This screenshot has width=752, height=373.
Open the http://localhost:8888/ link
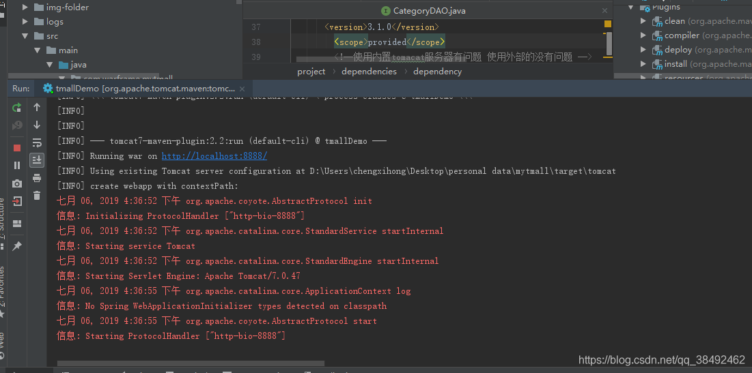pos(214,156)
